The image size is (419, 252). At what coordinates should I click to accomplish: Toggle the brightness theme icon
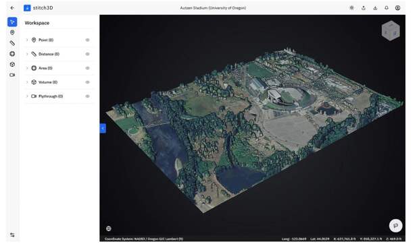click(x=351, y=8)
